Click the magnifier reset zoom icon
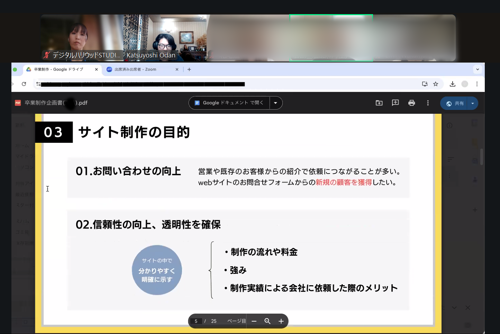The image size is (500, 334). 267,321
